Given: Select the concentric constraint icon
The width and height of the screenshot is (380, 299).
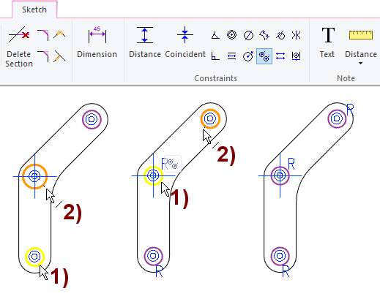Looking at the screenshot, I should click(x=231, y=35).
